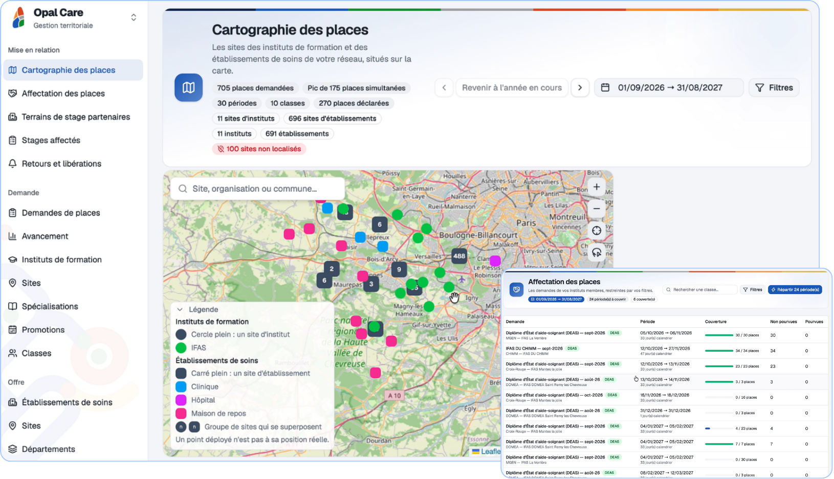Click the layers icon beside Départements
The width and height of the screenshot is (834, 479).
[13, 449]
